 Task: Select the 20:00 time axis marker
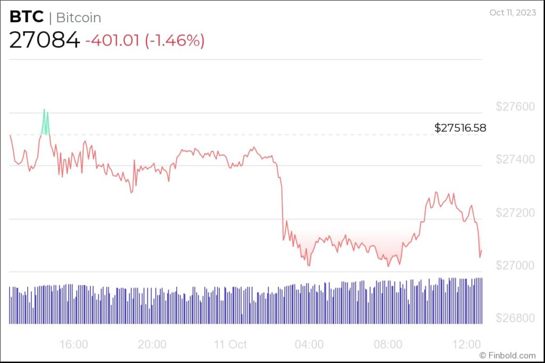click(x=152, y=344)
